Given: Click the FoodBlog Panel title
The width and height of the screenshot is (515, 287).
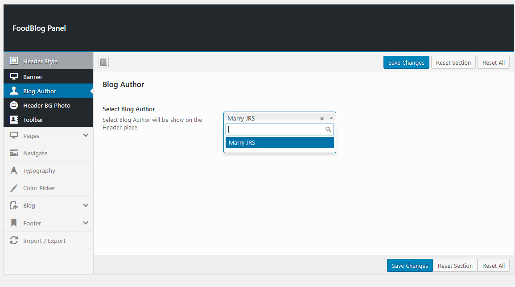Looking at the screenshot, I should click(39, 28).
